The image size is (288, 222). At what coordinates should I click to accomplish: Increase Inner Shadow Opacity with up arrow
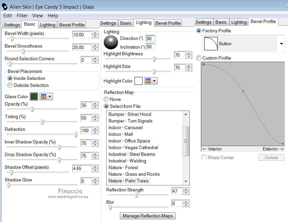95,141
